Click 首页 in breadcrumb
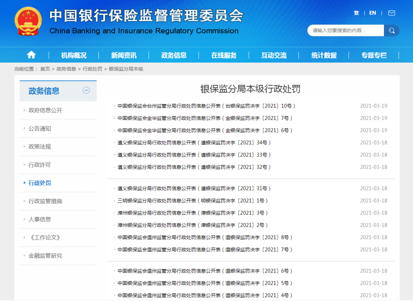The image size is (413, 301). coord(45,69)
